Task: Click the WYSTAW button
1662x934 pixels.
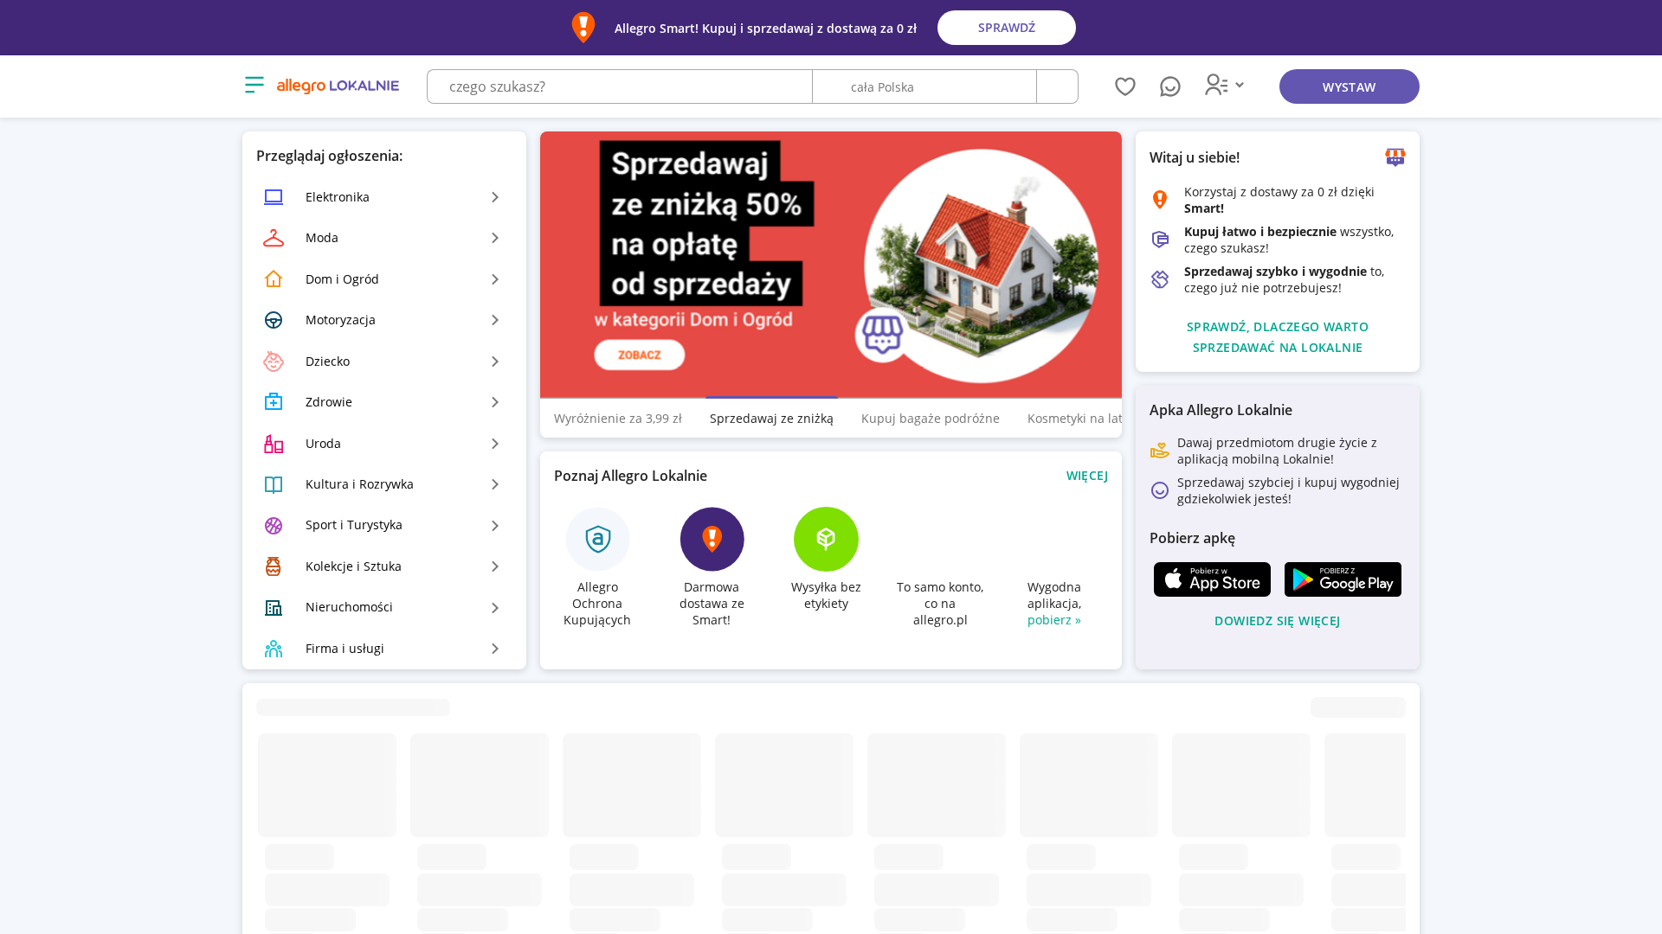Action: (x=1349, y=86)
